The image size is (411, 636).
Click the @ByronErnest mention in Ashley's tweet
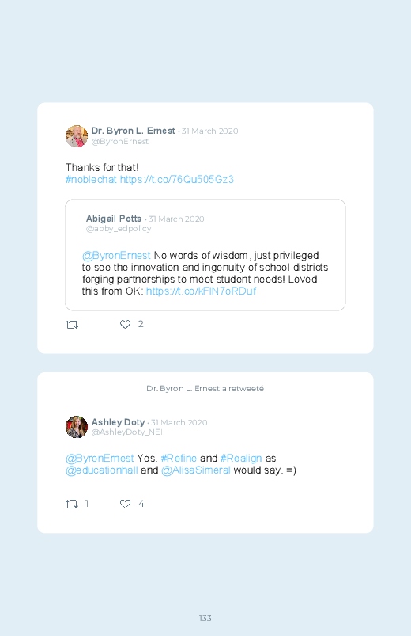tap(100, 459)
